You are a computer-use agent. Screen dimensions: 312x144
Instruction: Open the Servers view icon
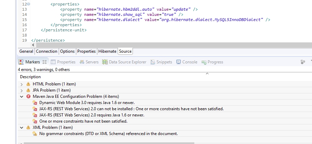(x=82, y=62)
